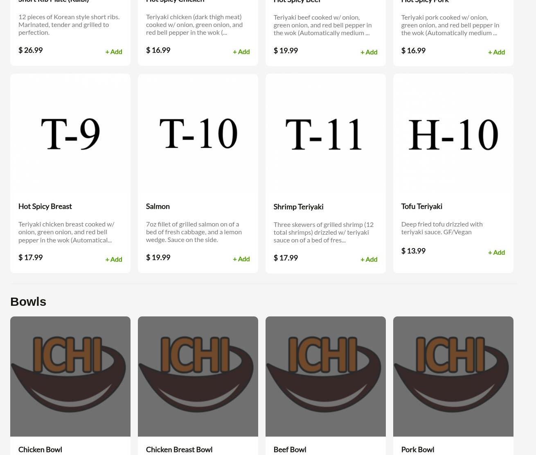This screenshot has height=455, width=536.
Task: Open the Shrimp Teriyaki item title
Action: click(x=299, y=207)
